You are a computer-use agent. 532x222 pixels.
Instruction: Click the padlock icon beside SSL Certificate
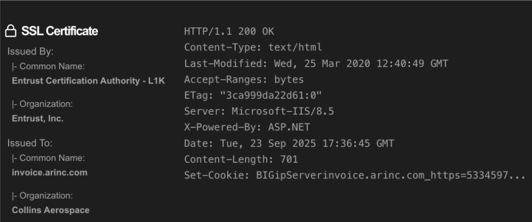click(10, 31)
